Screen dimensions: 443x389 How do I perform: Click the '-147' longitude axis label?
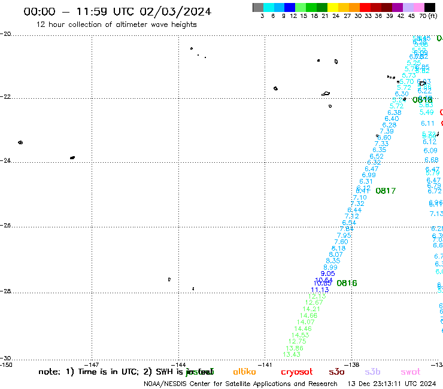click(92, 364)
